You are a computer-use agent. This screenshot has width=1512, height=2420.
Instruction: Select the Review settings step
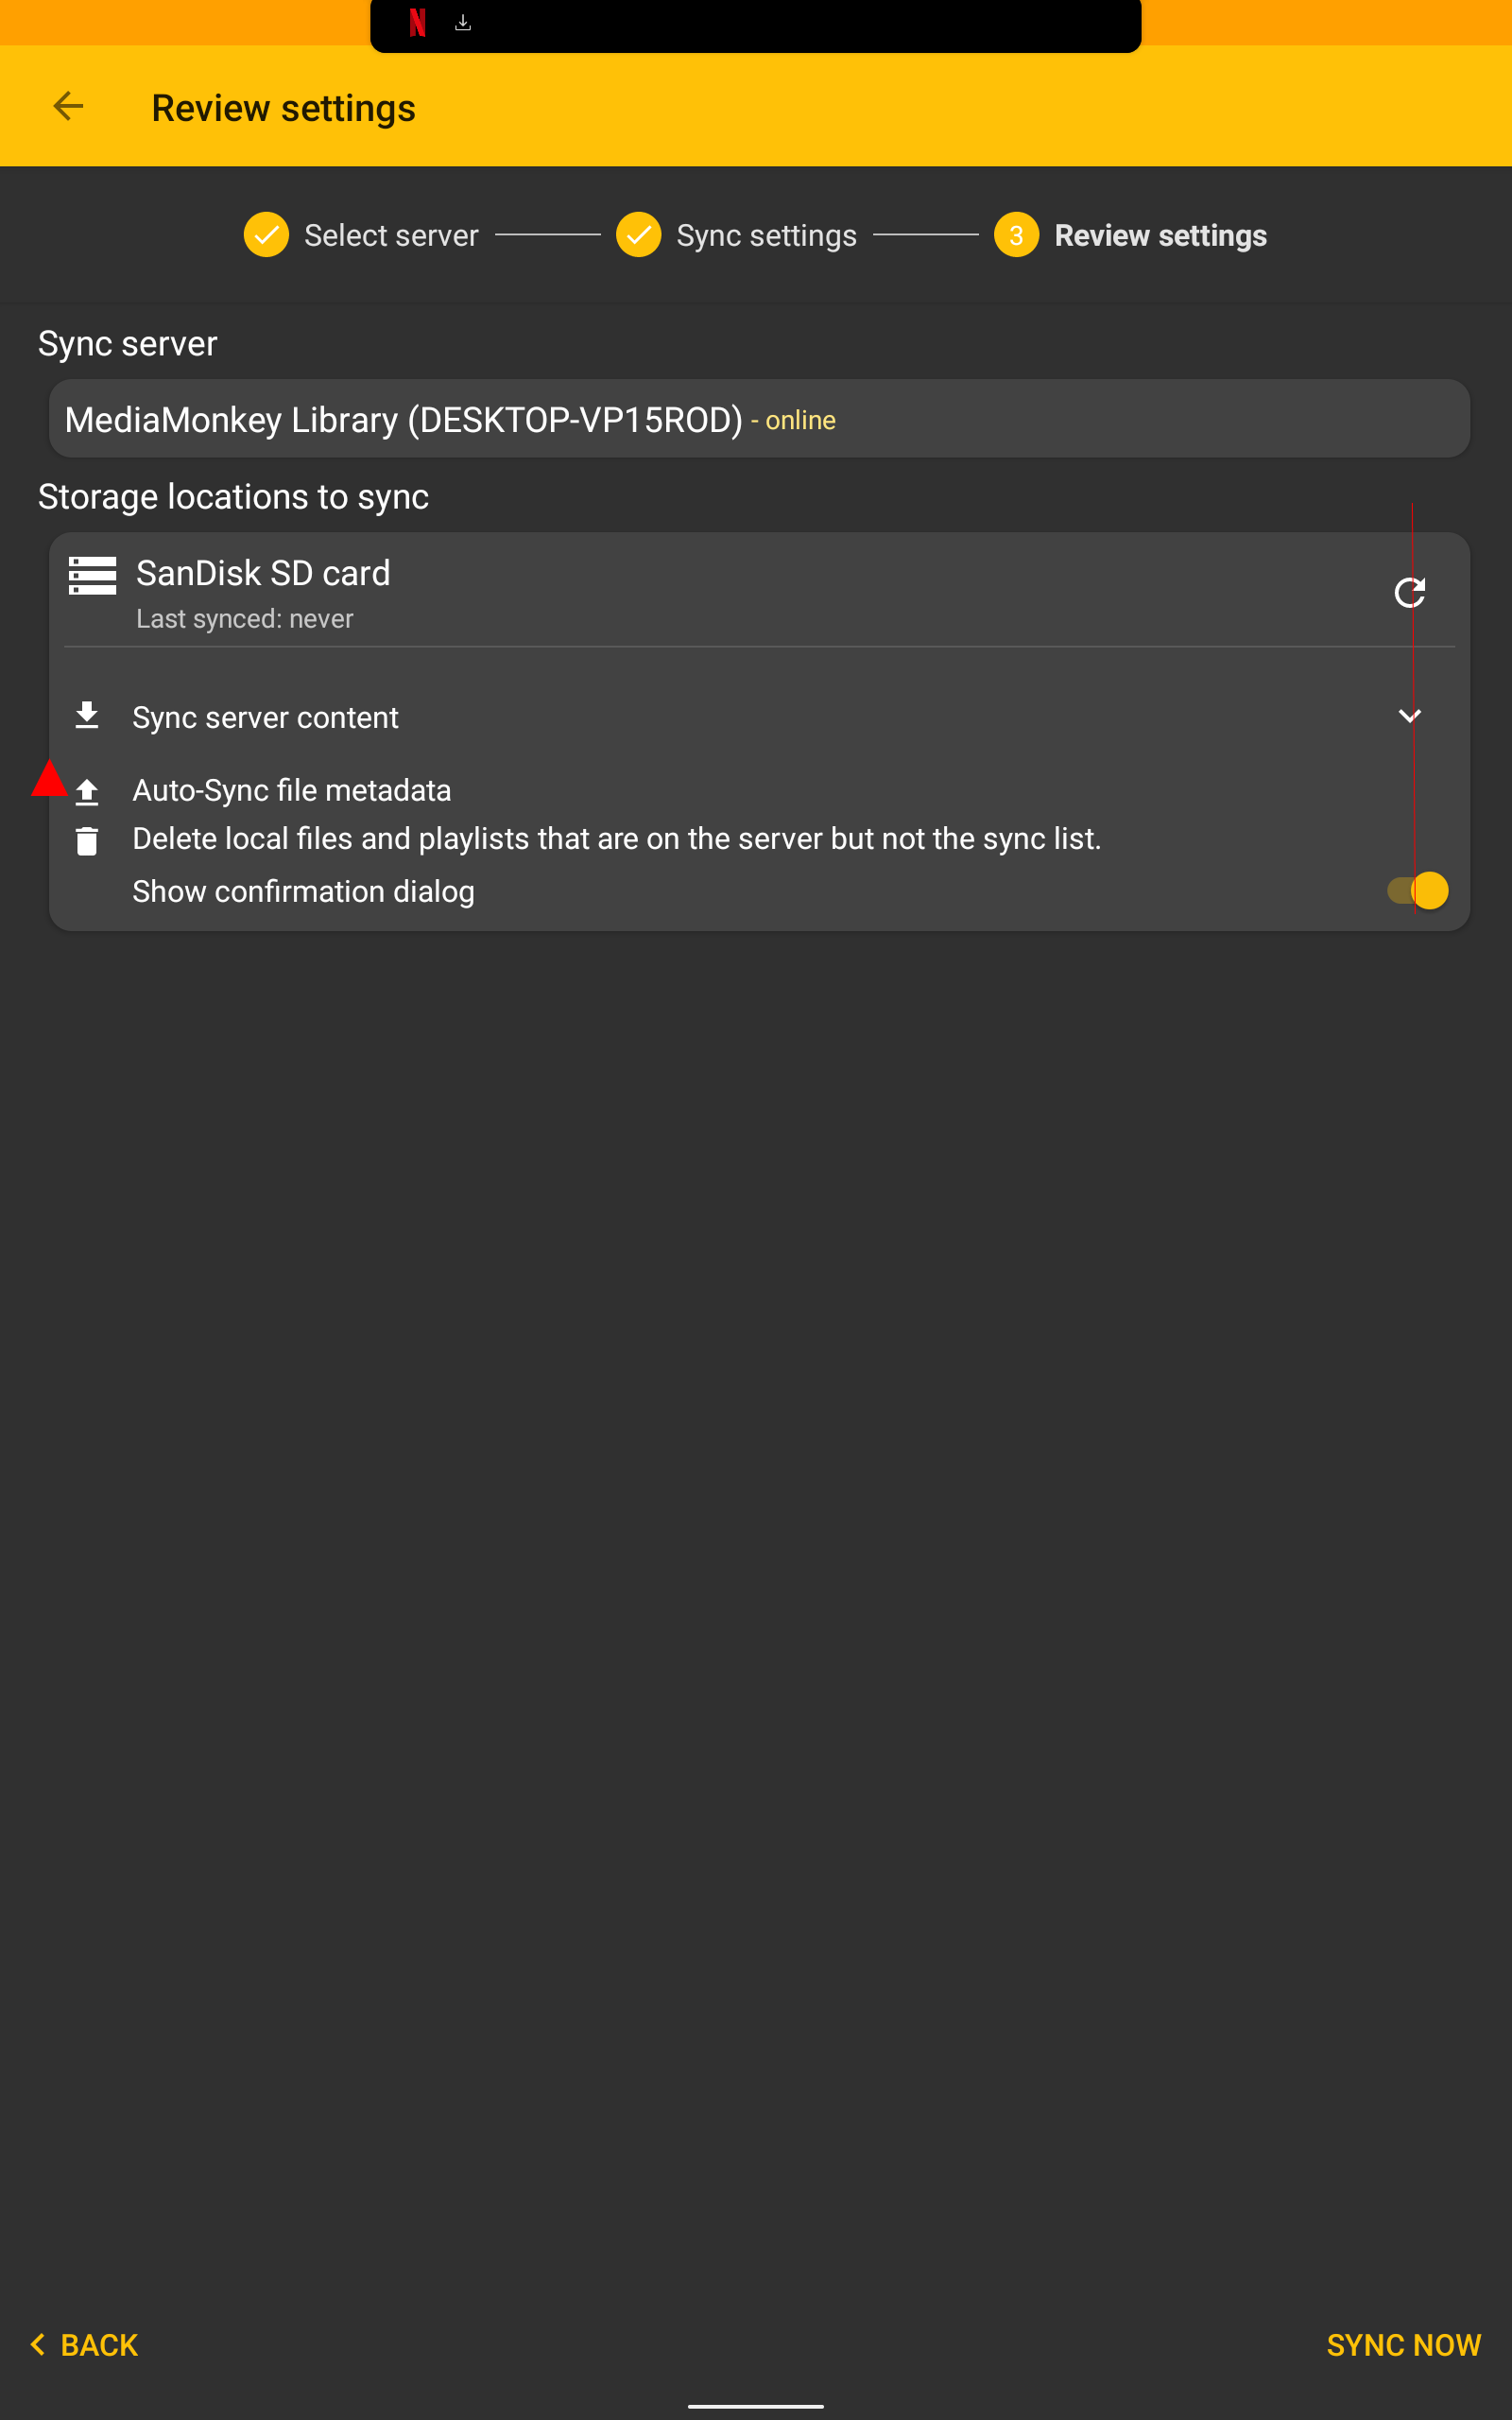tap(1130, 236)
